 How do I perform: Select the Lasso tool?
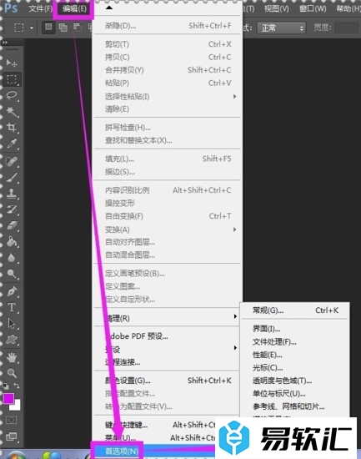(12, 95)
